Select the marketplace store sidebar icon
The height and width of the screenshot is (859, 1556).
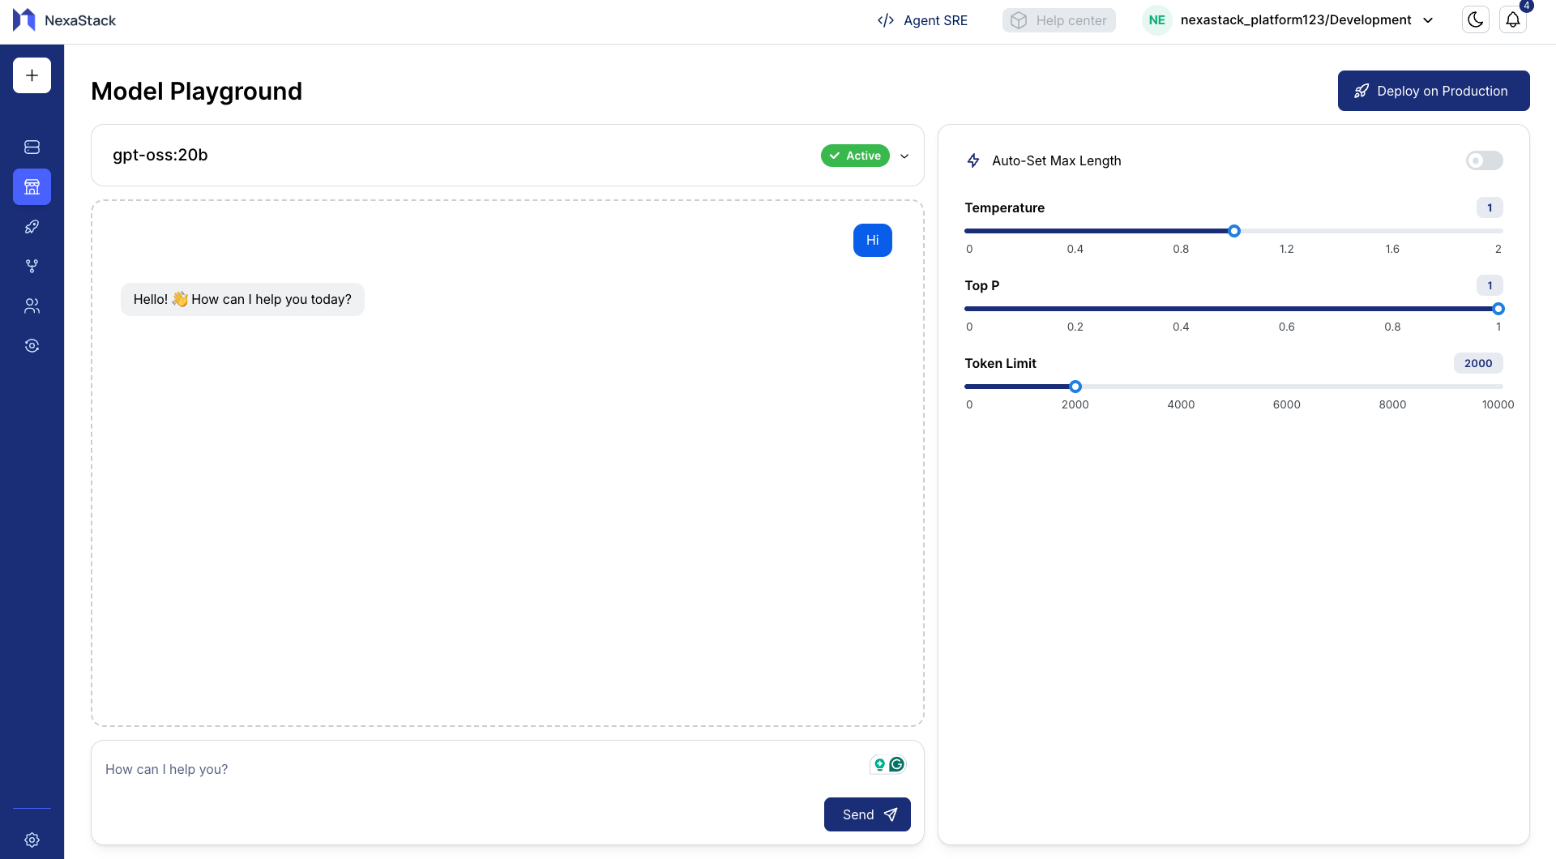(32, 187)
